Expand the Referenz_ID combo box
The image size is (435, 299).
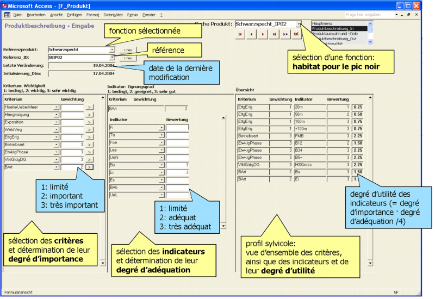tap(112, 58)
